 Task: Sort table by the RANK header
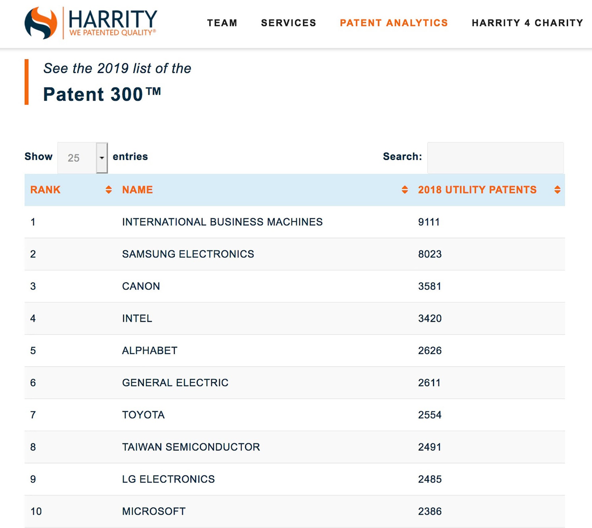click(x=45, y=190)
